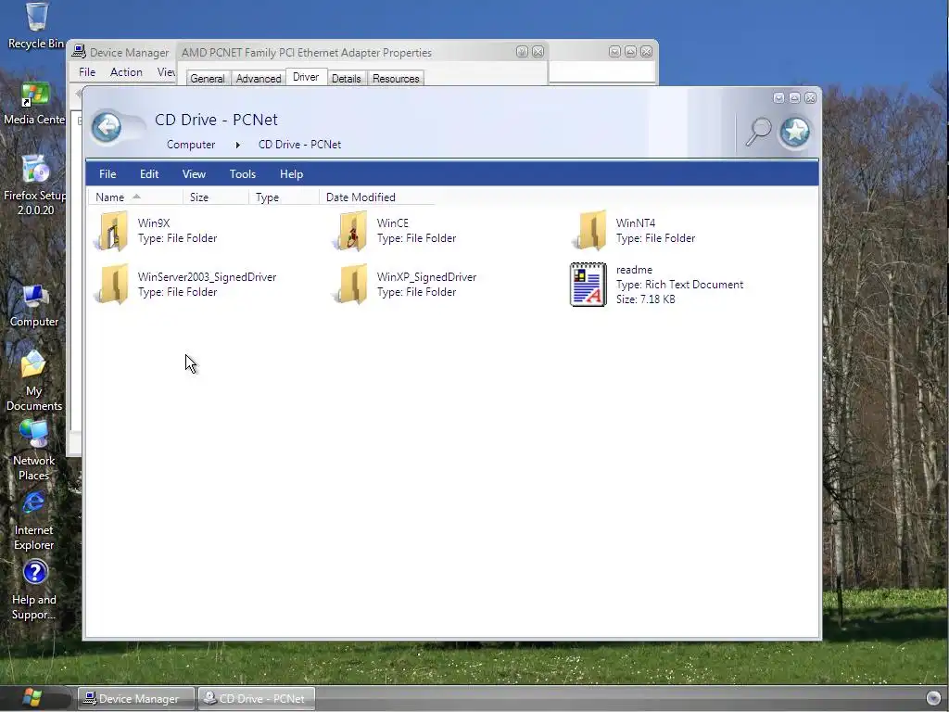Open favorites with the star button

pos(794,132)
